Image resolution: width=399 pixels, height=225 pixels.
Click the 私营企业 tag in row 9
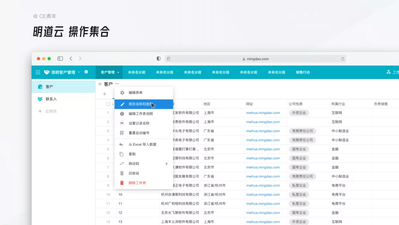pyautogui.click(x=299, y=185)
